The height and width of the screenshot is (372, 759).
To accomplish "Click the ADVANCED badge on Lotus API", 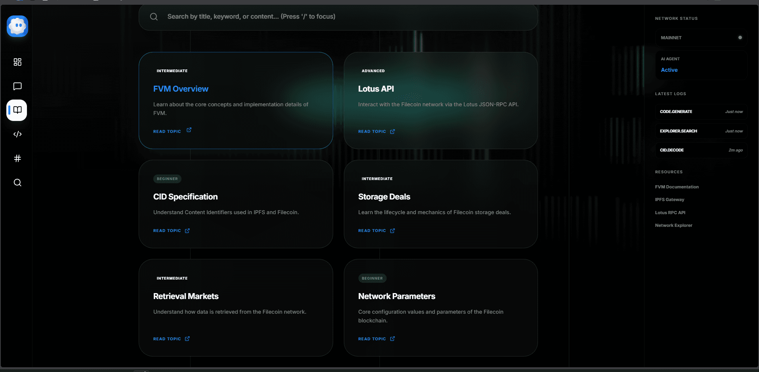I will (x=373, y=71).
